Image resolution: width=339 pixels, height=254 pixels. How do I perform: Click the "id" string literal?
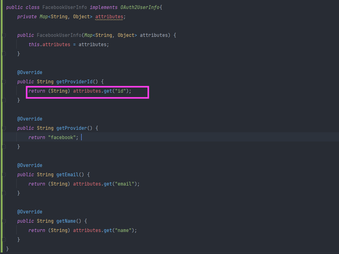pyautogui.click(x=120, y=91)
